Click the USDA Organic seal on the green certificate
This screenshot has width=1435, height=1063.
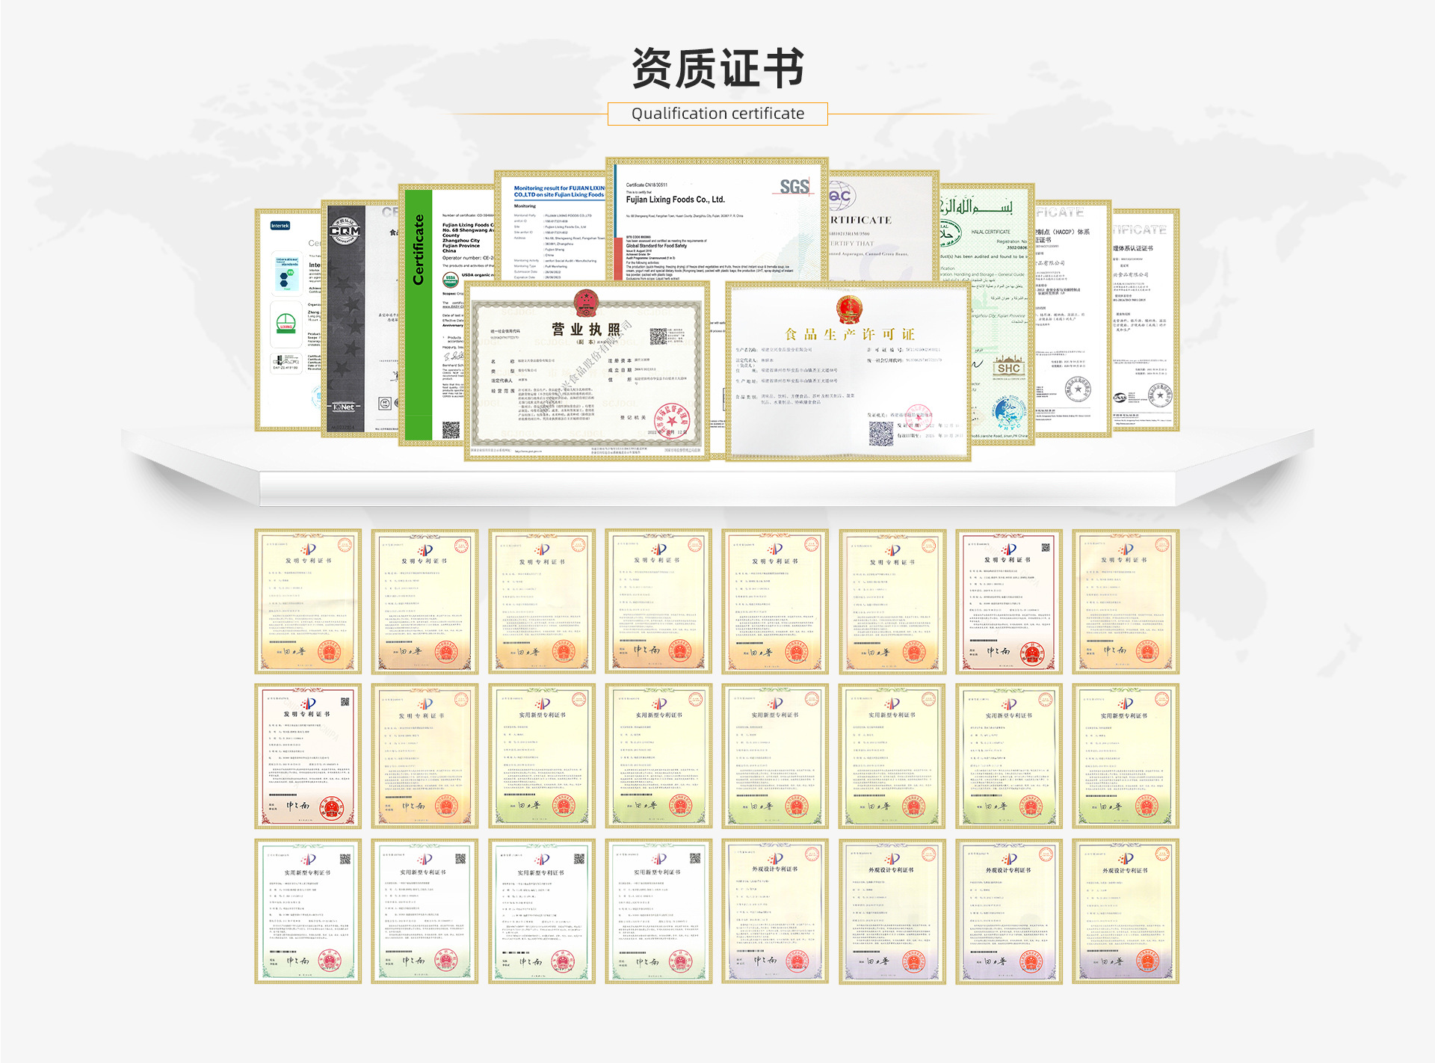click(451, 280)
